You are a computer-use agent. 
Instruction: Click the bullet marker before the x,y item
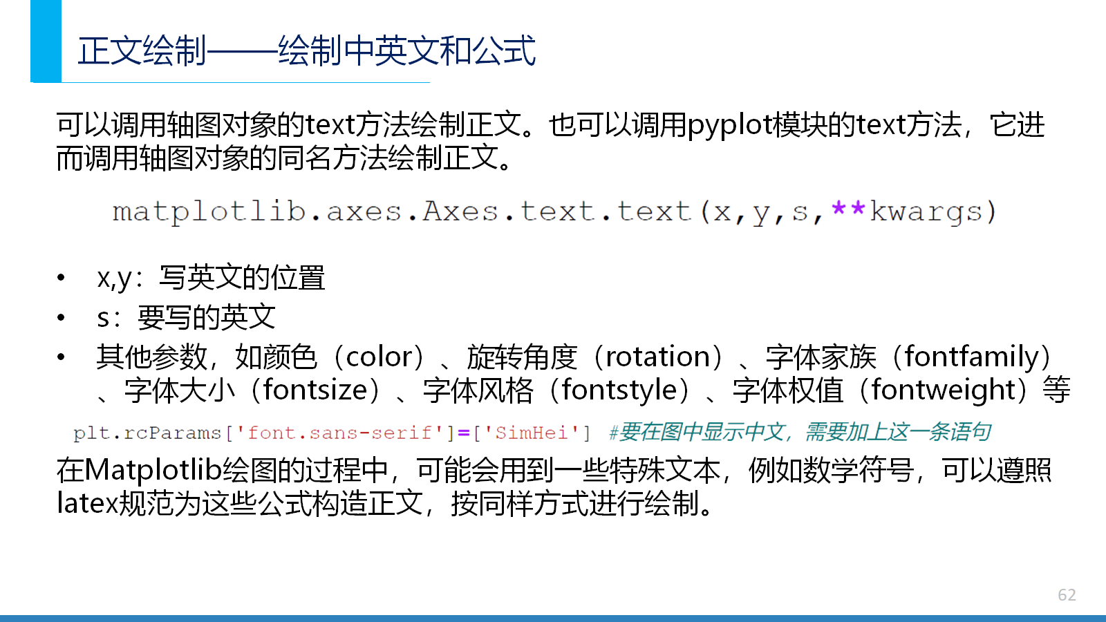click(x=62, y=278)
